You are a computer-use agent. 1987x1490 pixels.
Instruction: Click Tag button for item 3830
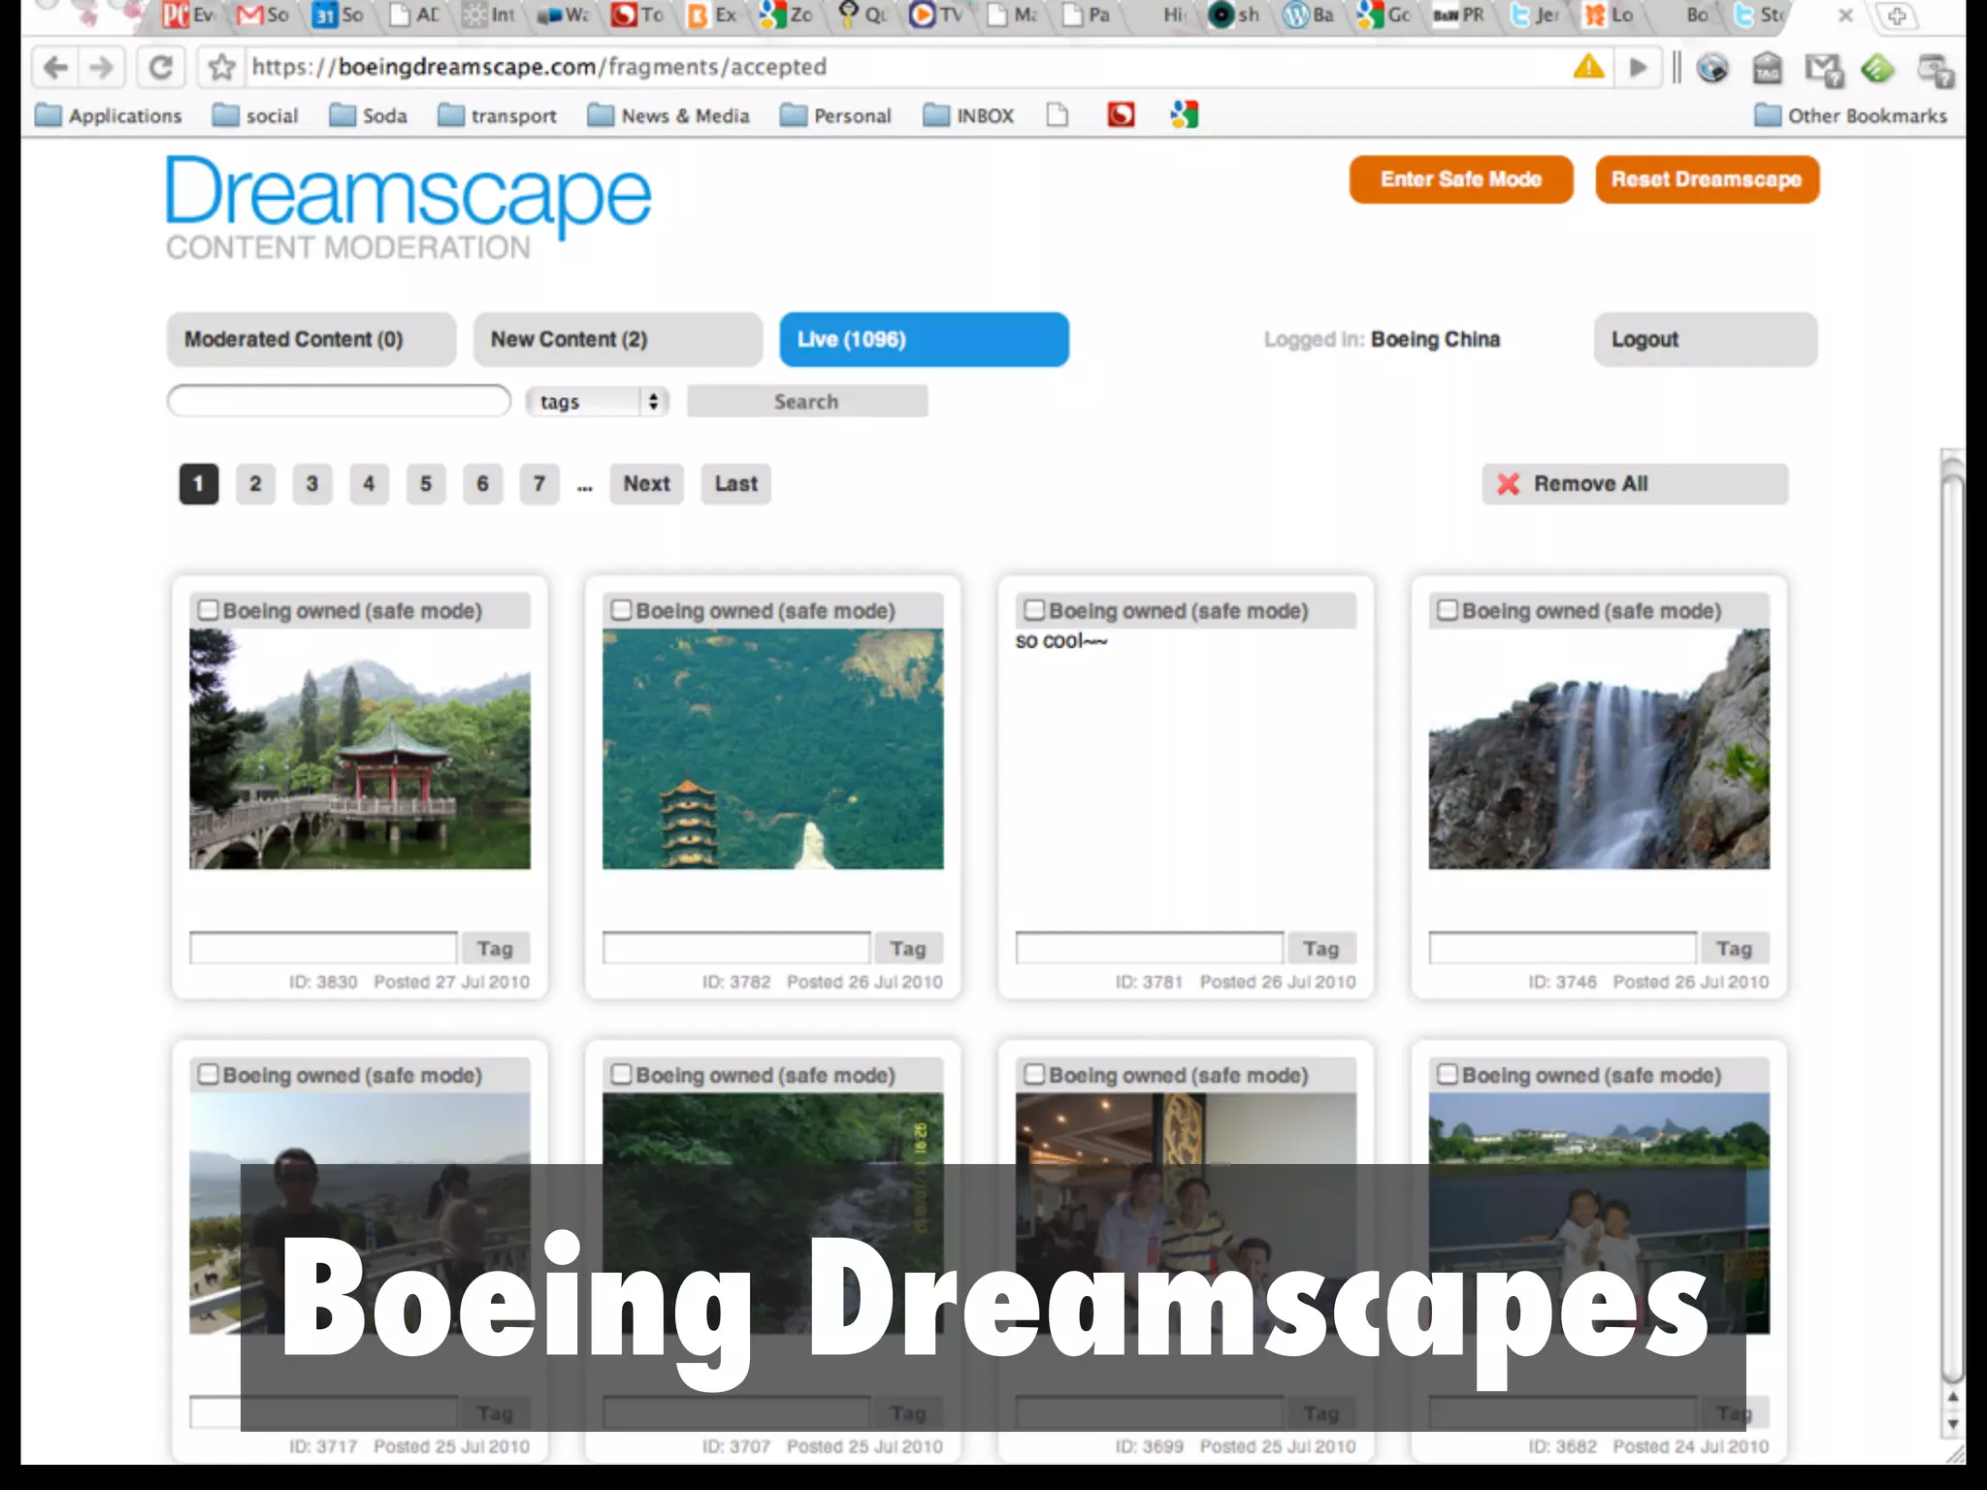coord(495,948)
